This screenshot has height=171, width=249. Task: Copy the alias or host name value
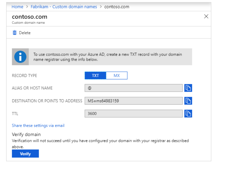tap(188, 88)
